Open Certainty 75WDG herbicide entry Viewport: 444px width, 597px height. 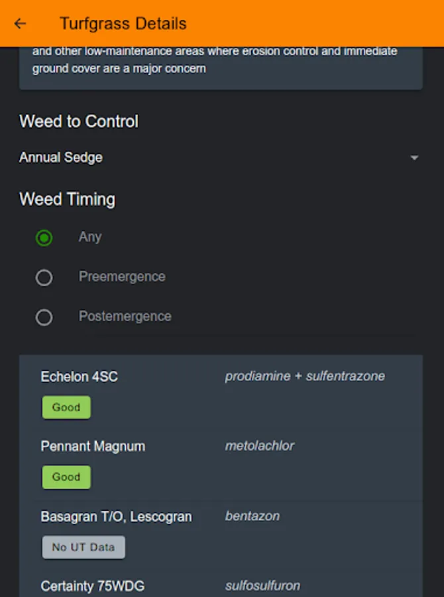click(92, 586)
